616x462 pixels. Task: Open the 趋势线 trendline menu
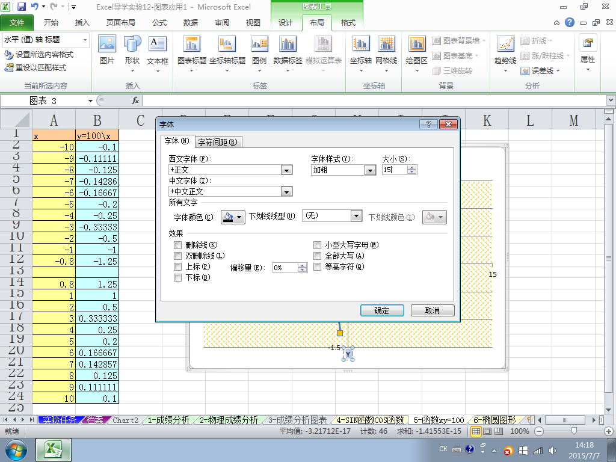click(505, 54)
